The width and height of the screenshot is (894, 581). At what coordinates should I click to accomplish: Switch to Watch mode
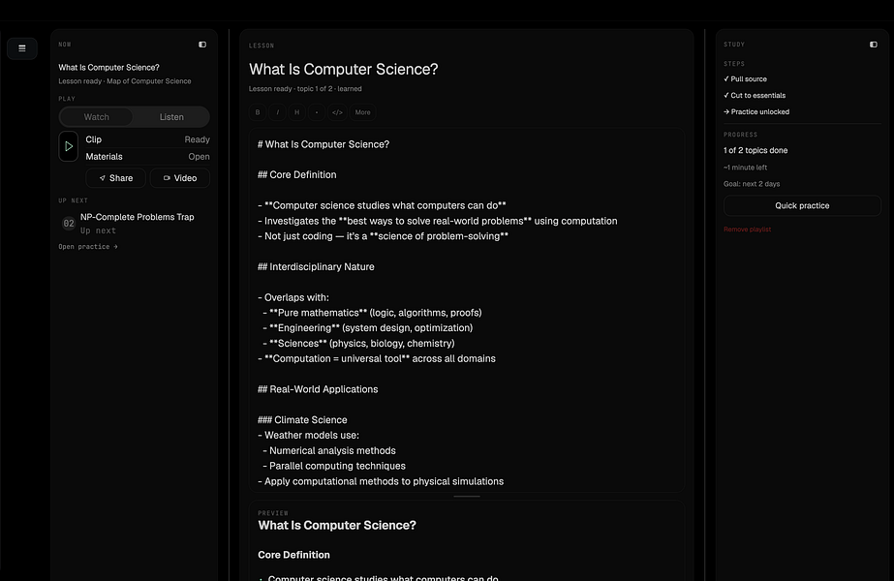[x=96, y=117]
